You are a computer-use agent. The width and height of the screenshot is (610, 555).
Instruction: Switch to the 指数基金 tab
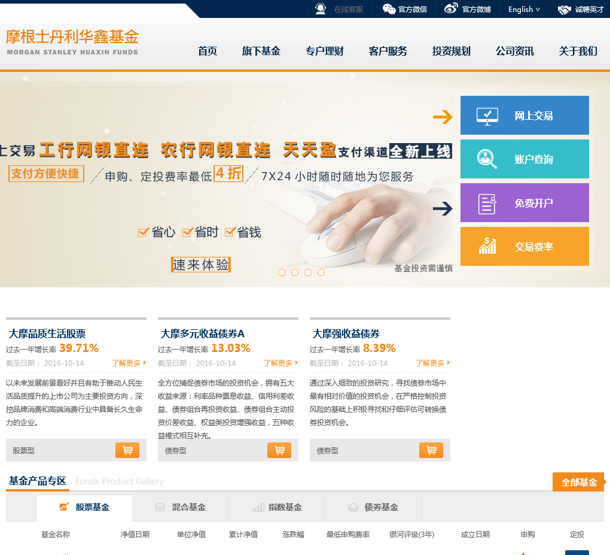[277, 508]
